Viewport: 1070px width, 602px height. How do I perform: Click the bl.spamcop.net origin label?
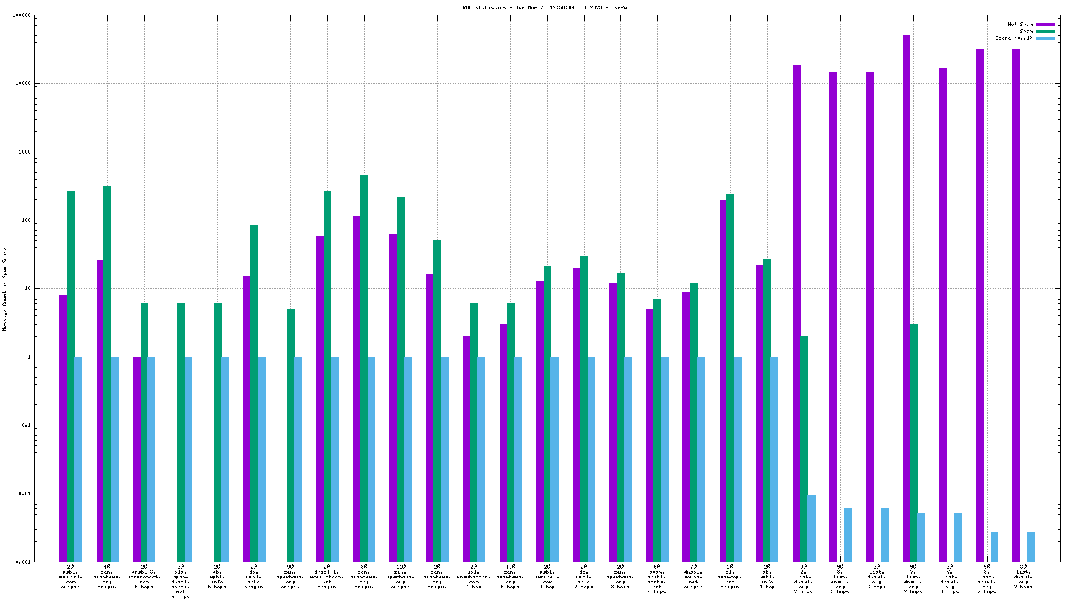click(730, 577)
